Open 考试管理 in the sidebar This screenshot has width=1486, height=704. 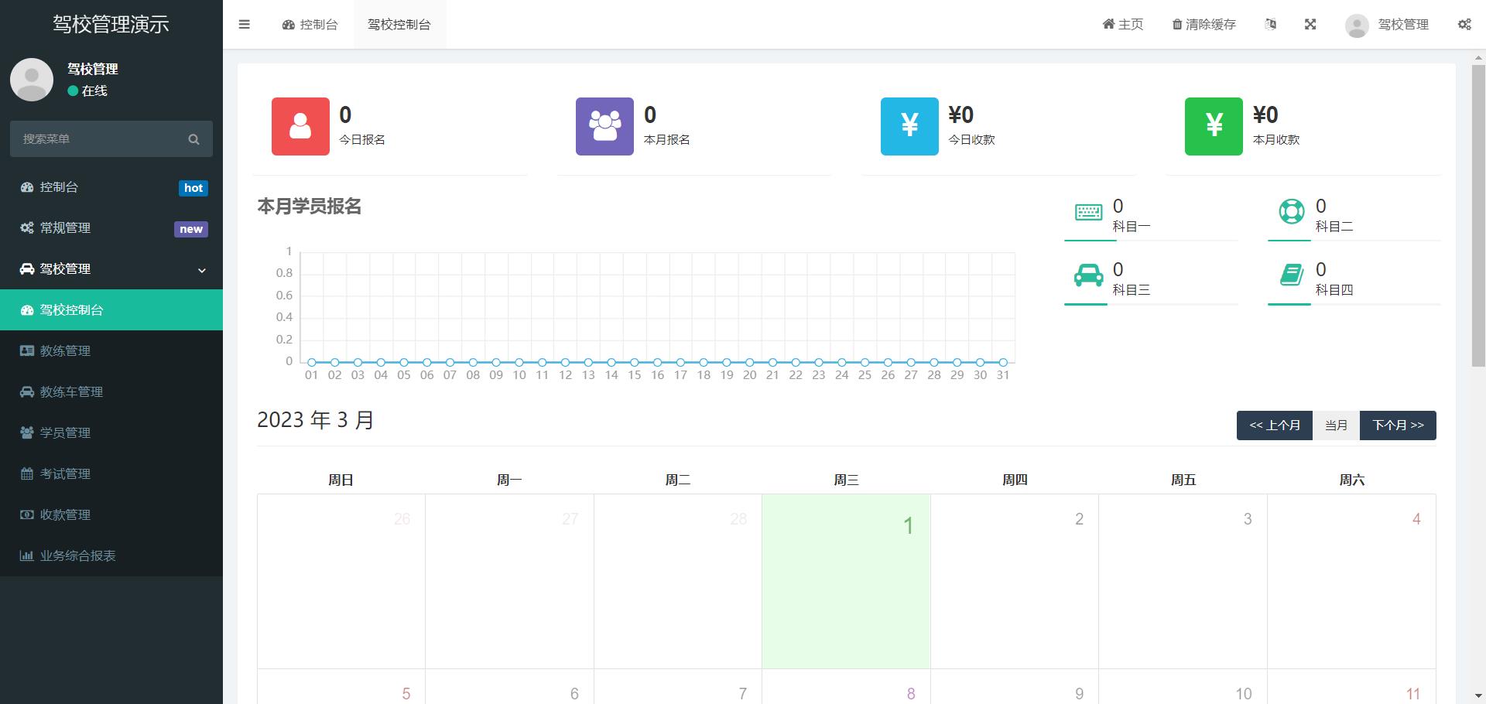[x=111, y=474]
